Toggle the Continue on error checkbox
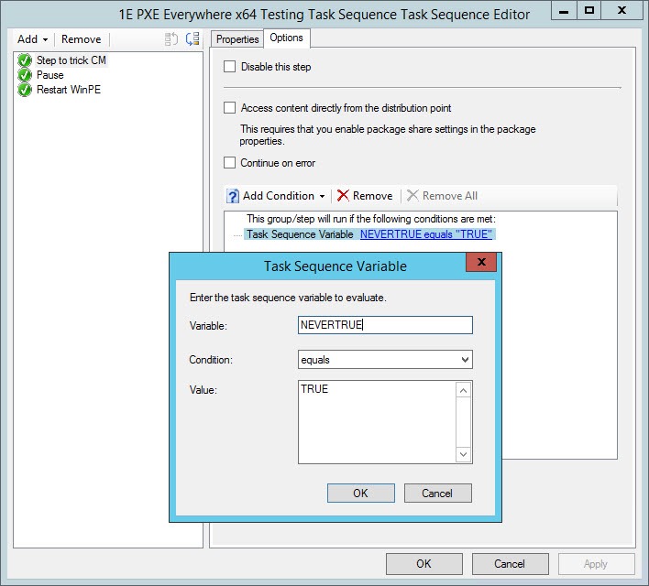649x586 pixels. (x=230, y=163)
